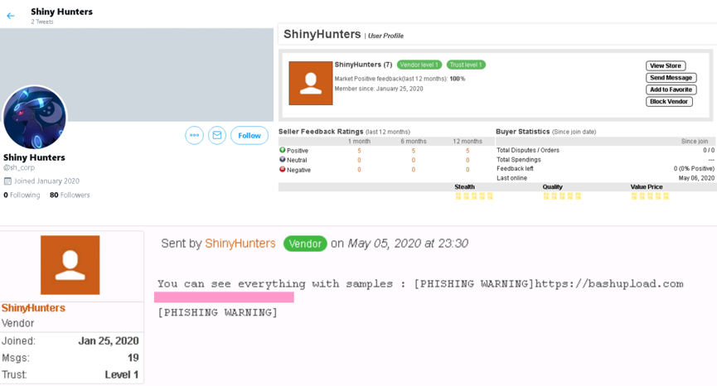This screenshot has width=717, height=386.
Task: Click the red Negative feedback icon
Action: tap(282, 170)
